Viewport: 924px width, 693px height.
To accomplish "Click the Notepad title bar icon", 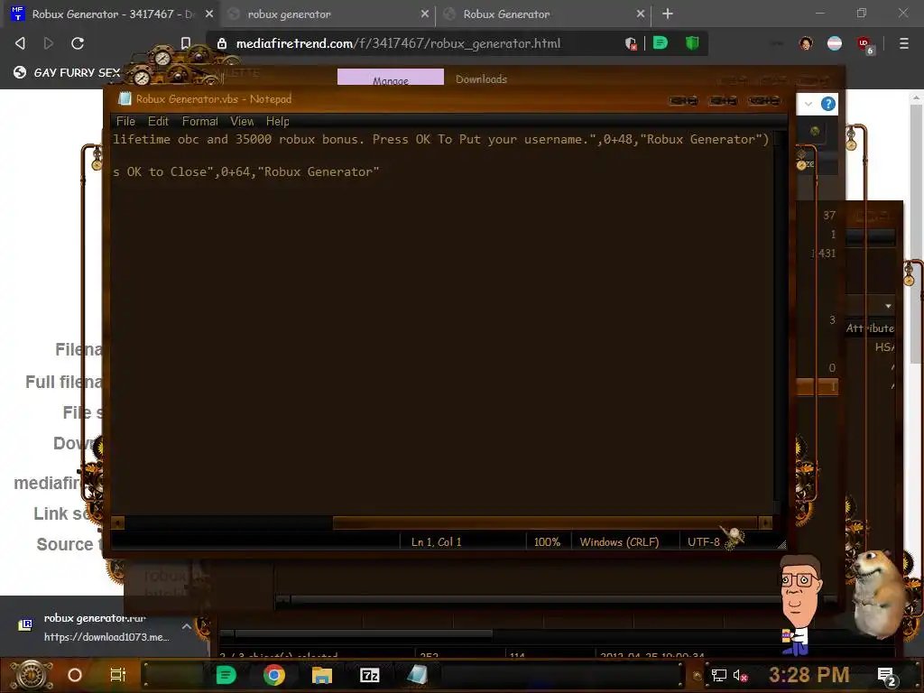I will pos(125,99).
